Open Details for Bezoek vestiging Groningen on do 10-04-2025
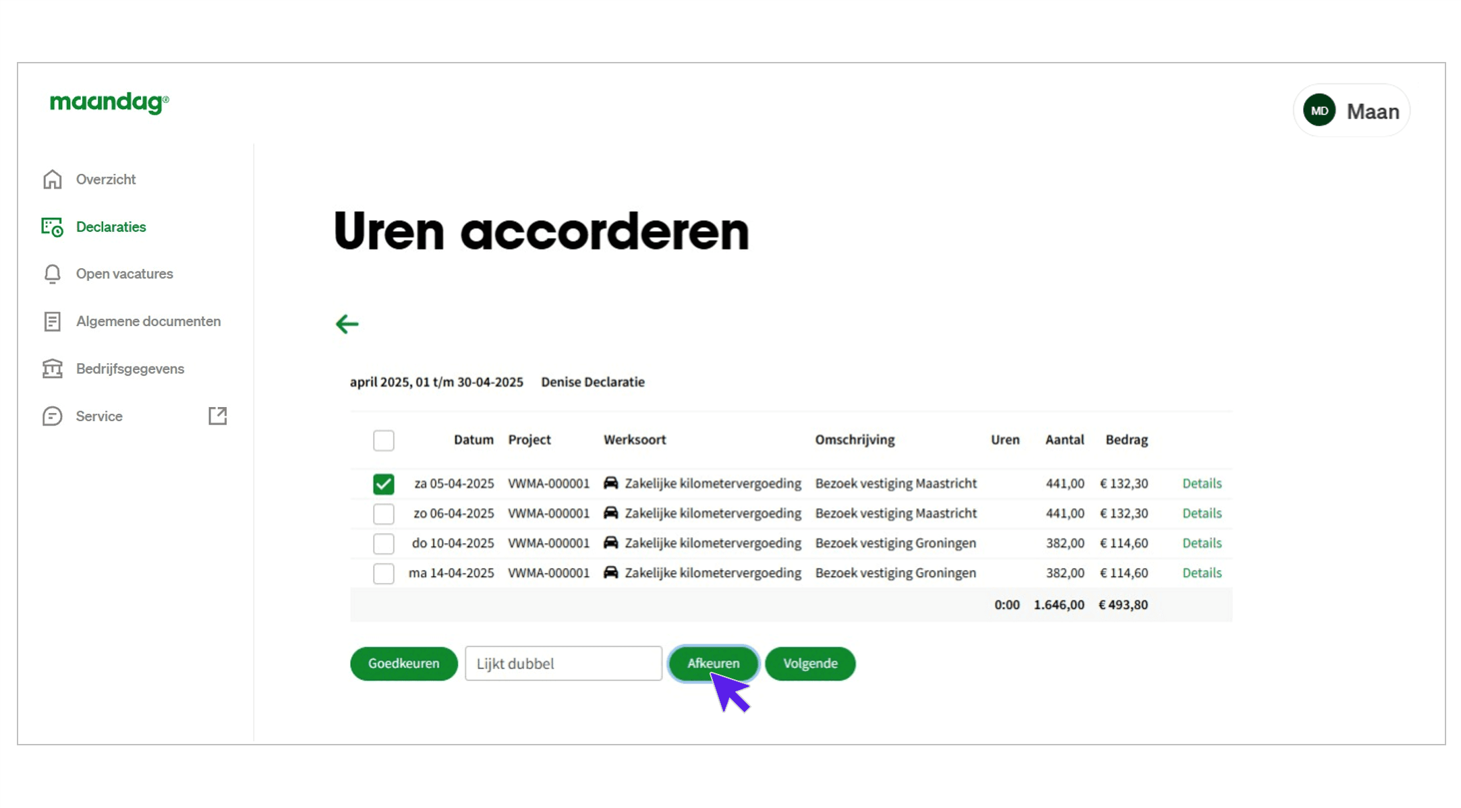The height and width of the screenshot is (808, 1461). (1201, 543)
